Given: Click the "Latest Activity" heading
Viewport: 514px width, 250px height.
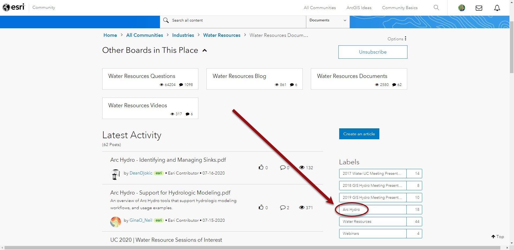Looking at the screenshot, I should (132, 135).
